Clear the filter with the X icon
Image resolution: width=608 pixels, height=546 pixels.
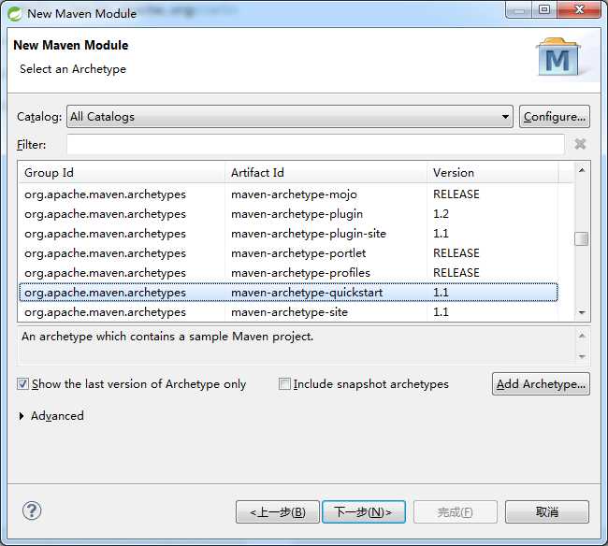pos(580,144)
